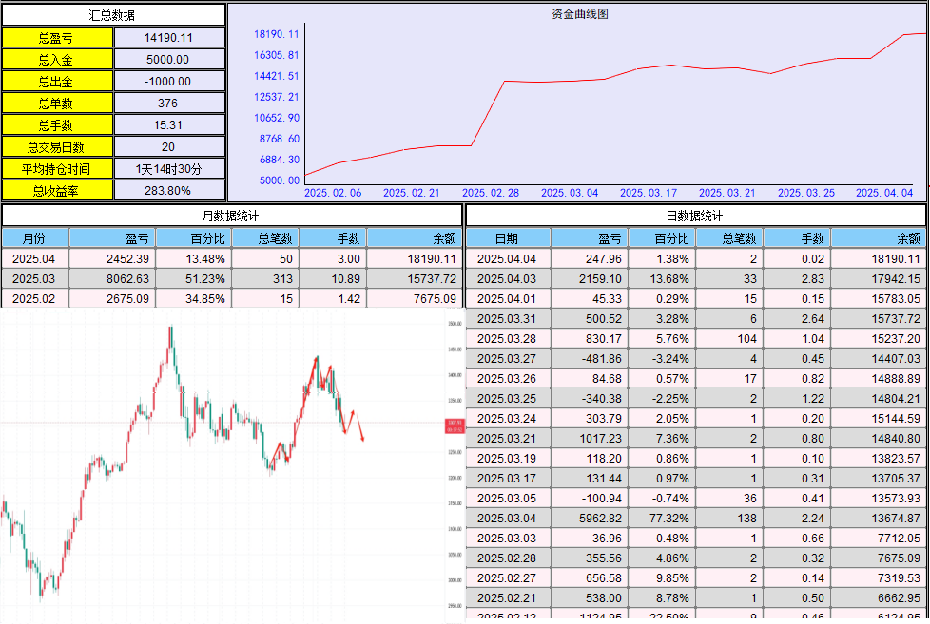Click the 日数据统计 table title

point(695,216)
